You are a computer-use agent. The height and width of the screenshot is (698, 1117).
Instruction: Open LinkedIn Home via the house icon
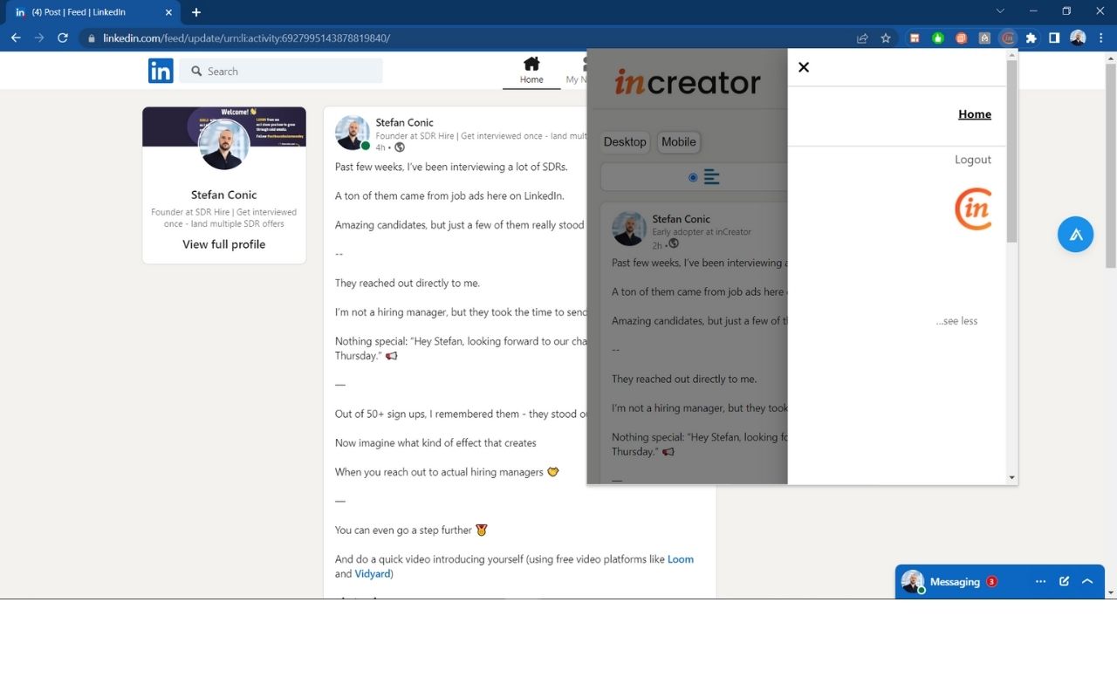pyautogui.click(x=531, y=65)
